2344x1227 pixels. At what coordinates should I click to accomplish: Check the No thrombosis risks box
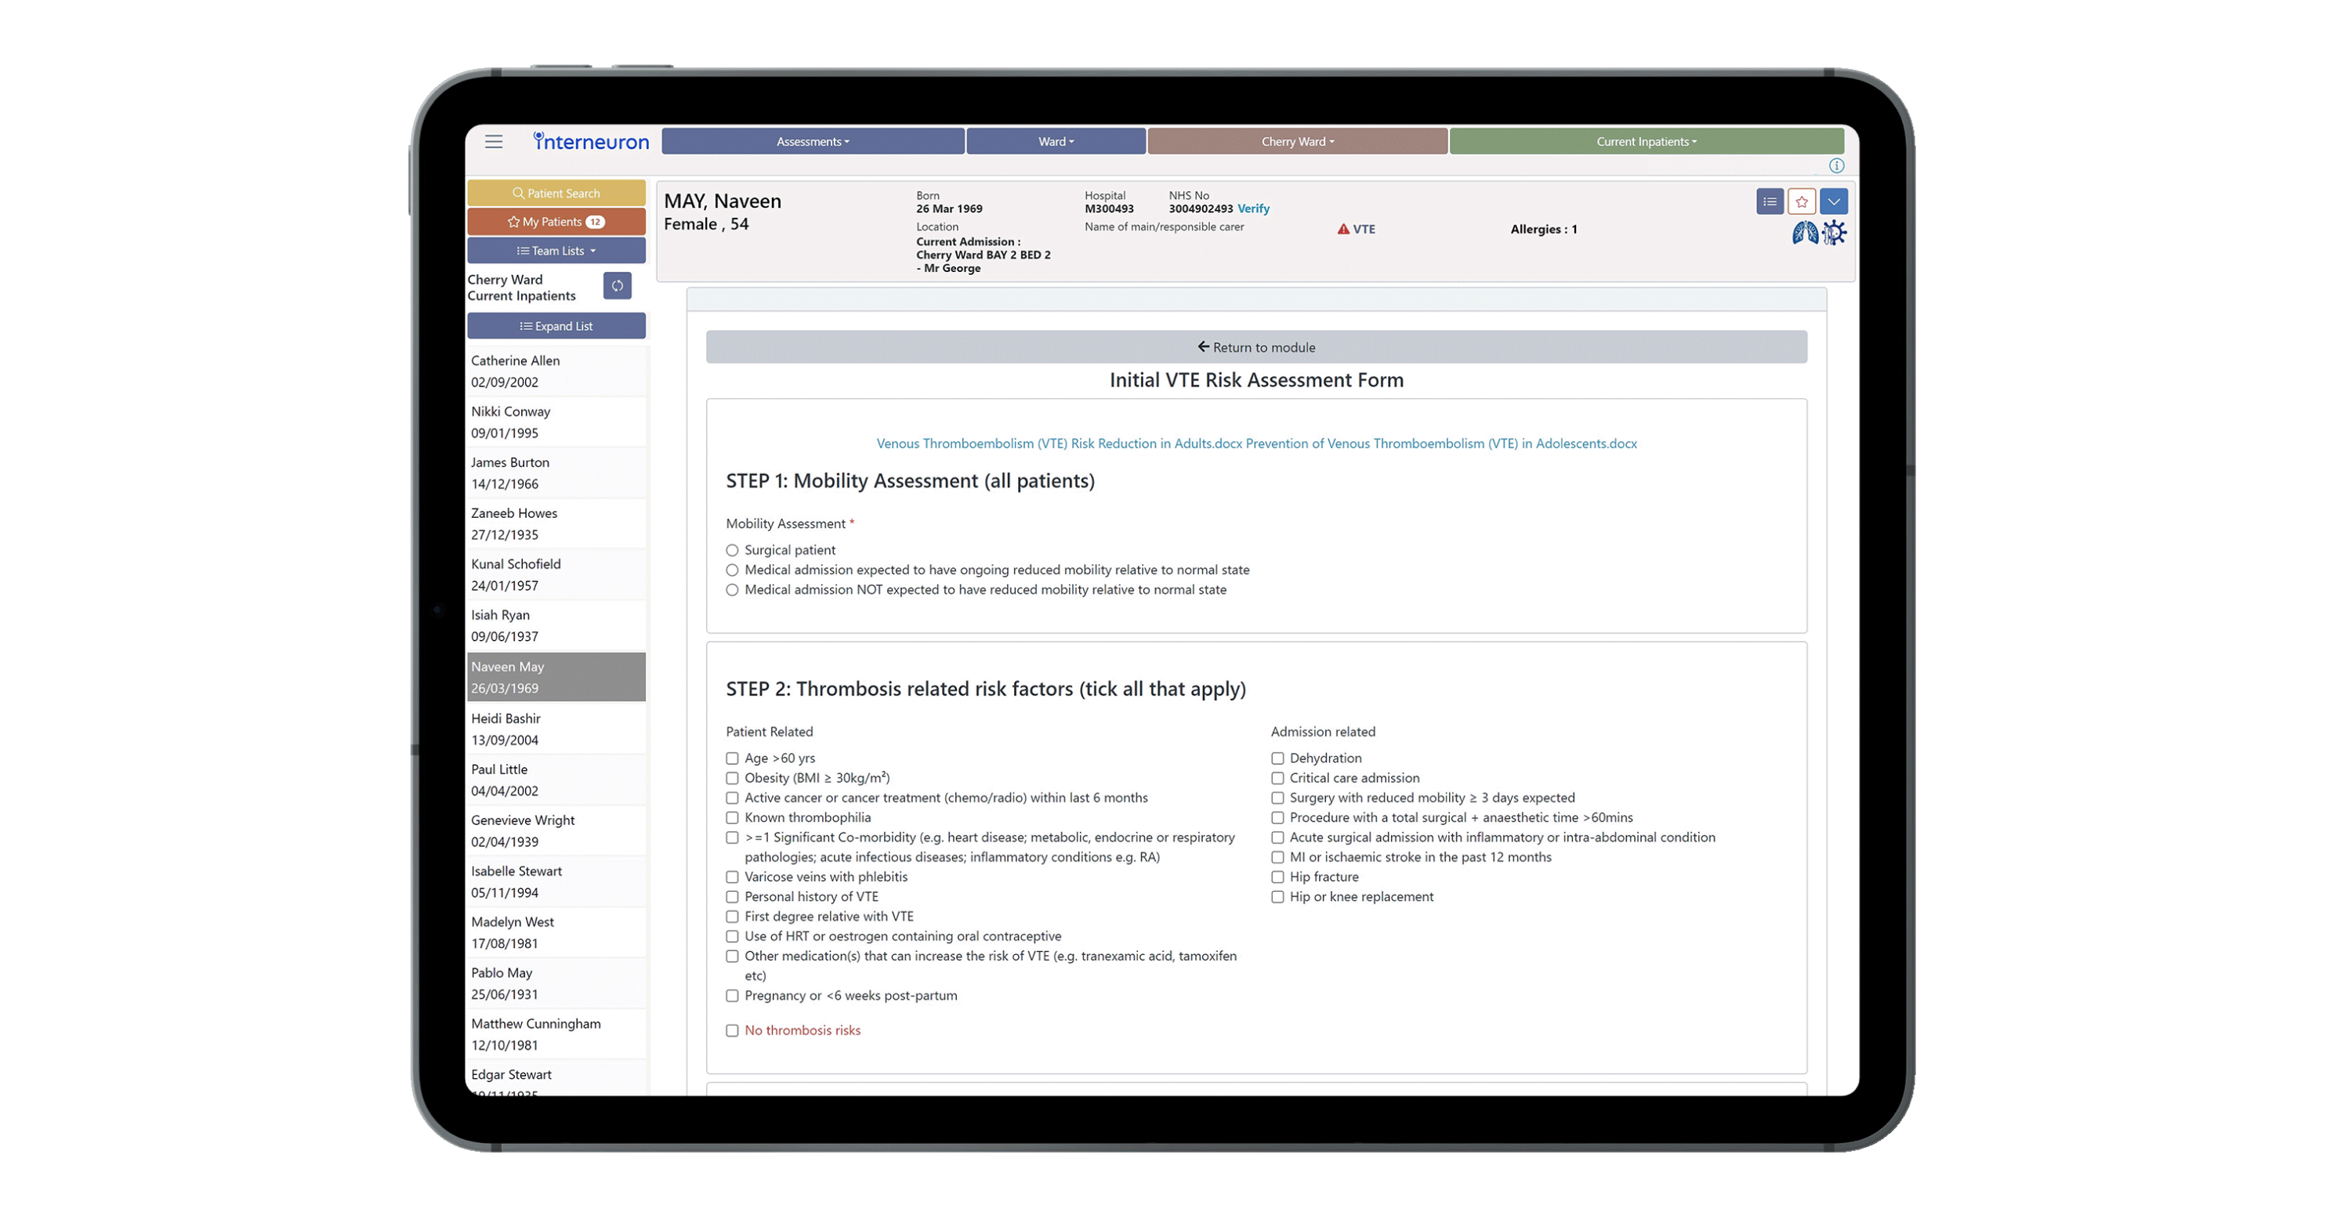733,1030
